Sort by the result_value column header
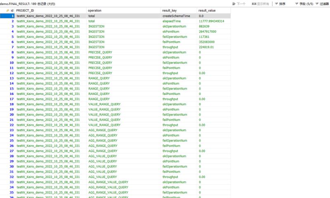The height and width of the screenshot is (198, 330). (207, 11)
